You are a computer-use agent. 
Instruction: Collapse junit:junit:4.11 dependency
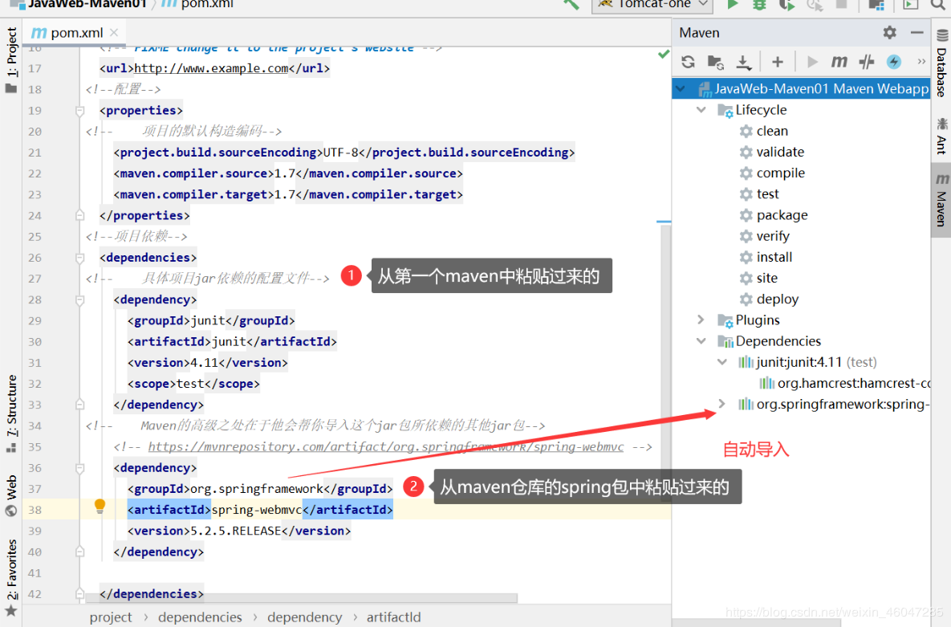tap(722, 362)
